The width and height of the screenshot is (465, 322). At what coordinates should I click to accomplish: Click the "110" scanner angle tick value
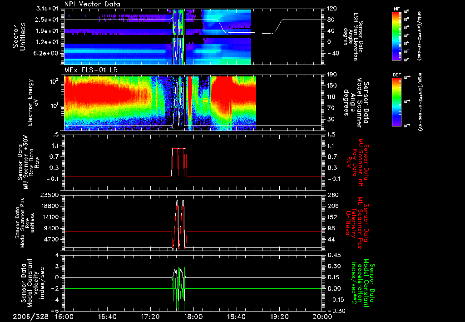click(332, 97)
